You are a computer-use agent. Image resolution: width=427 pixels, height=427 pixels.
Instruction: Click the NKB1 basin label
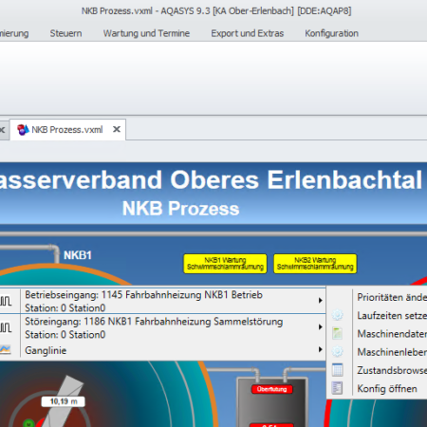(78, 255)
